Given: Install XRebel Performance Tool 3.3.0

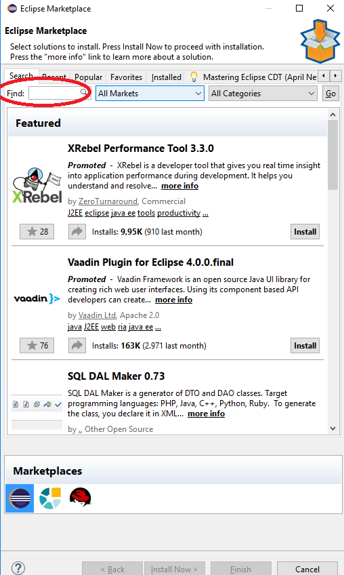Looking at the screenshot, I should [x=305, y=232].
